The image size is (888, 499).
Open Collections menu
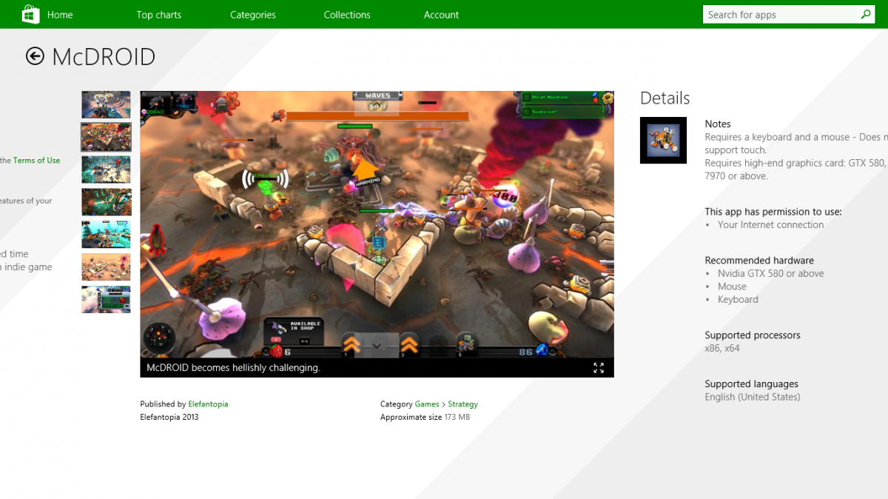click(347, 15)
